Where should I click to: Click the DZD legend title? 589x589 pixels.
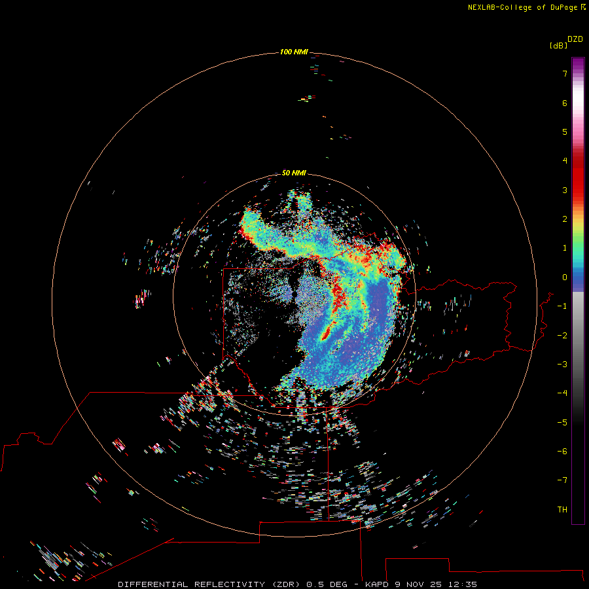coord(575,39)
